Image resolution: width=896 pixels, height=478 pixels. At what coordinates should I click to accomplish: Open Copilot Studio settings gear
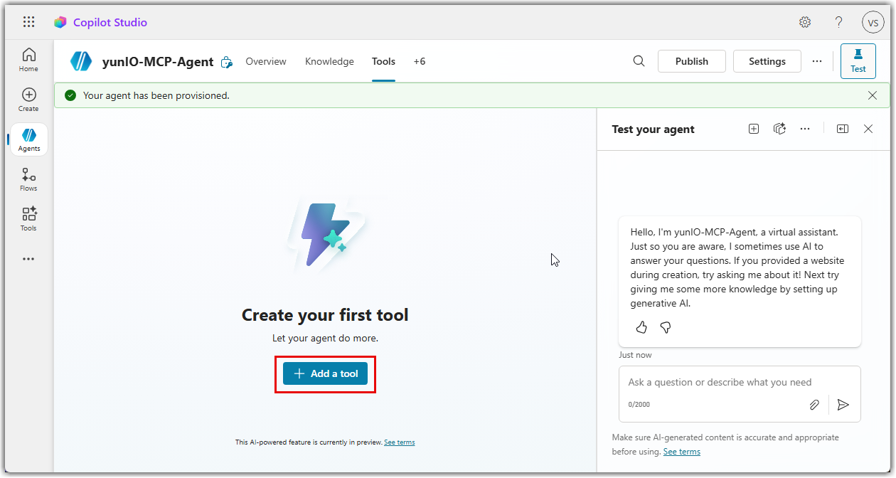pos(804,21)
